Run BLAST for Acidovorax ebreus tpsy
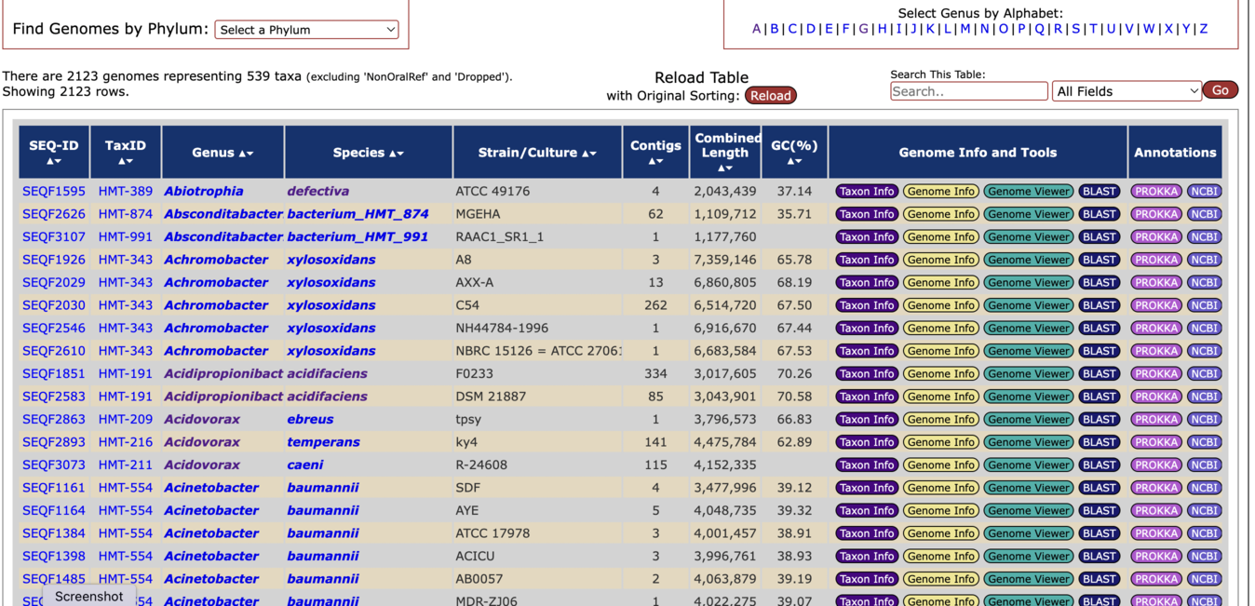Viewport: 1255px width, 606px height. 1099,420
